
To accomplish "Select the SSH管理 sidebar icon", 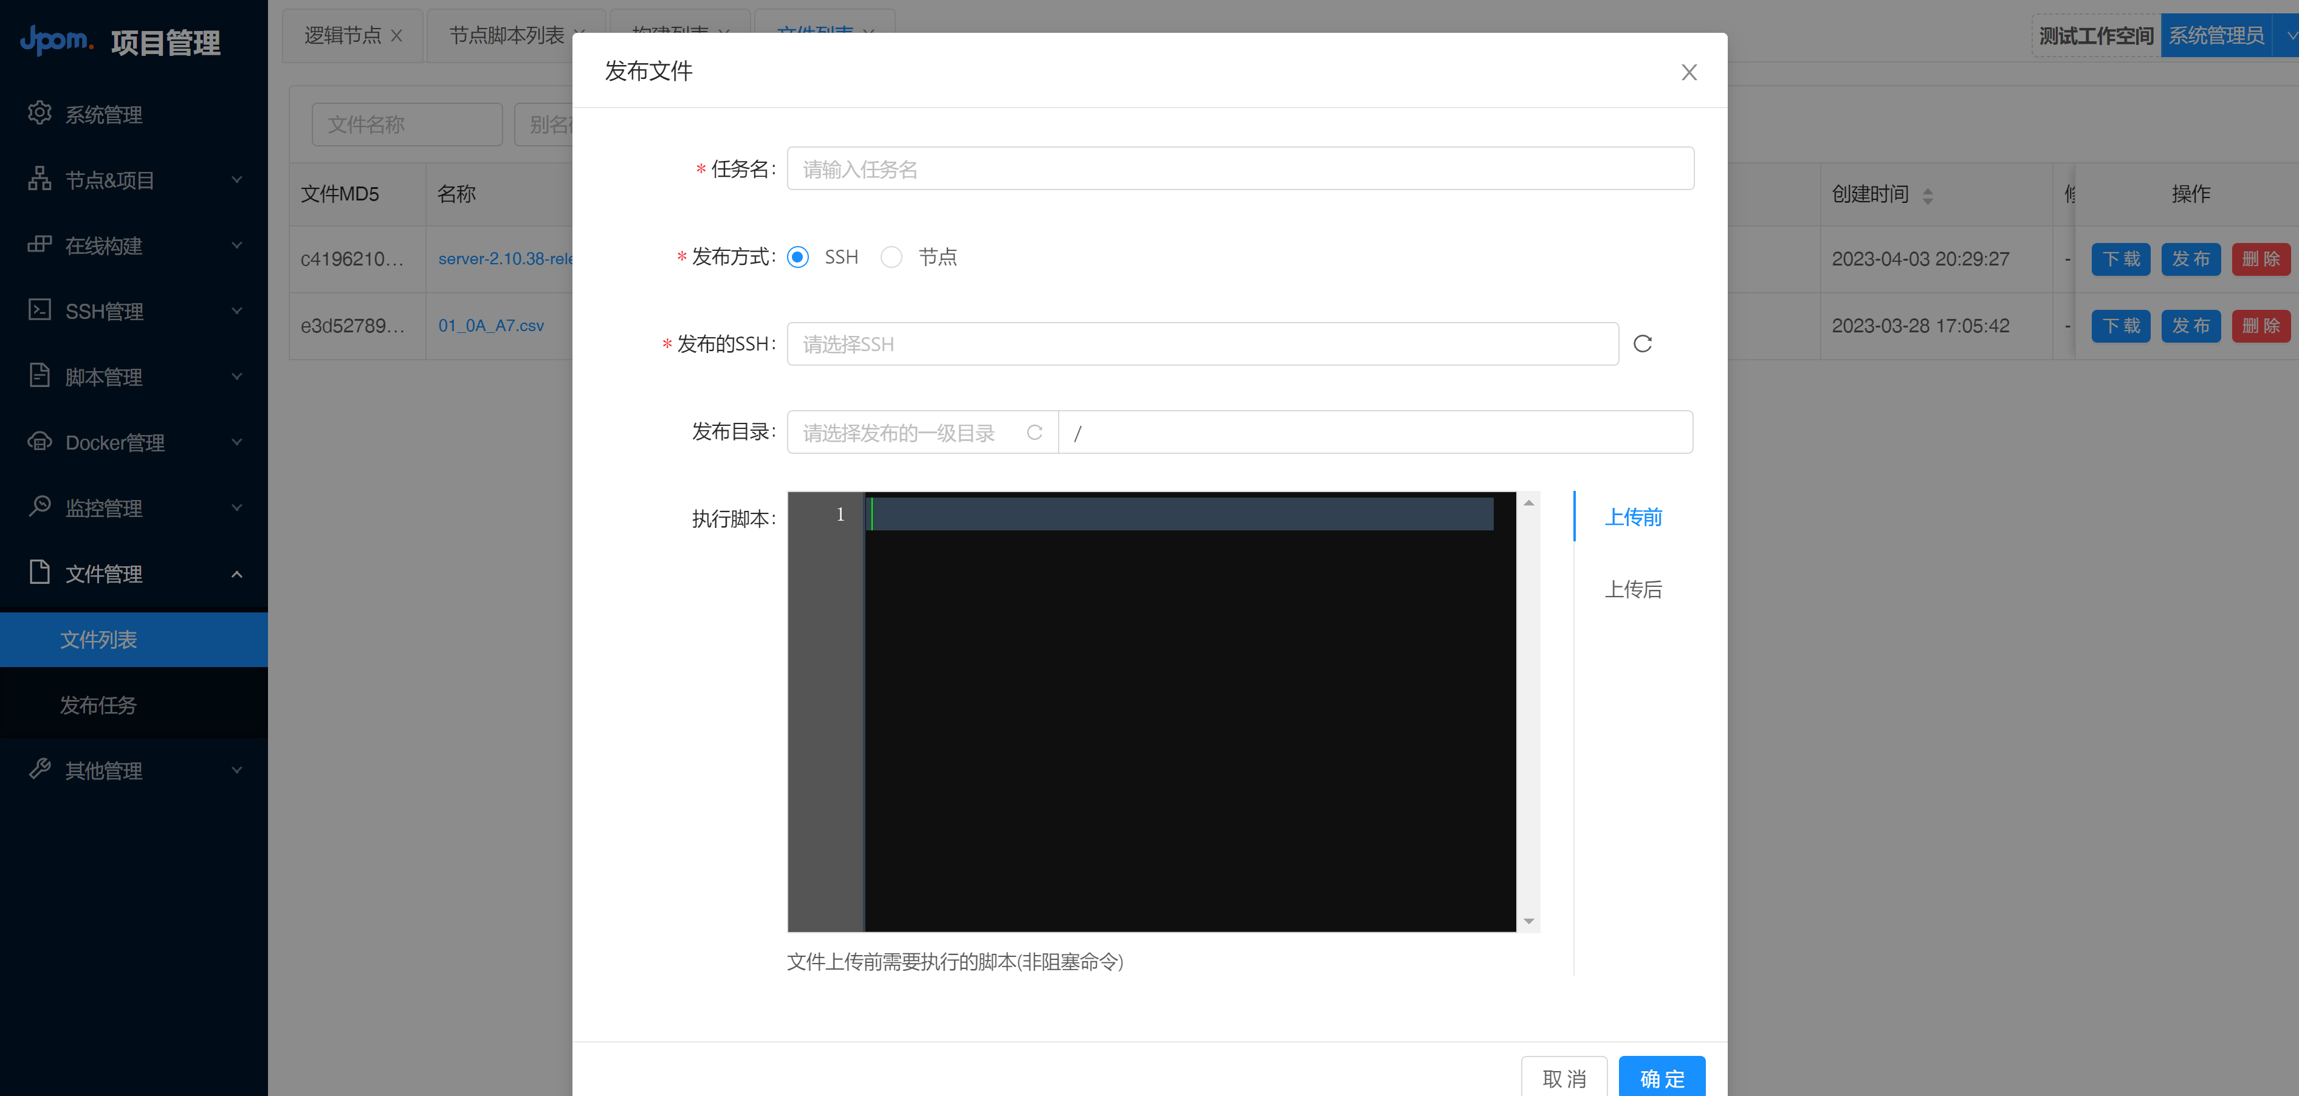I will click(40, 310).
